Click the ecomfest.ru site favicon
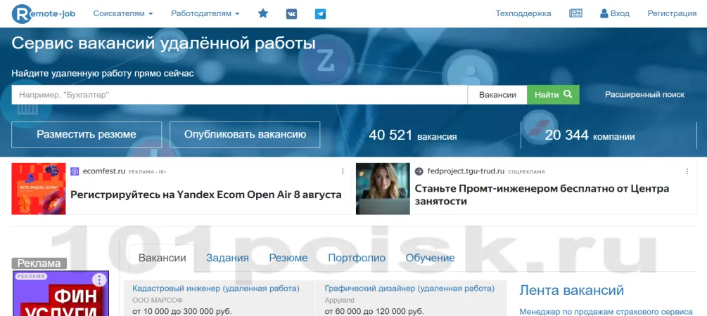Screen dimensions: 707x316 75,171
